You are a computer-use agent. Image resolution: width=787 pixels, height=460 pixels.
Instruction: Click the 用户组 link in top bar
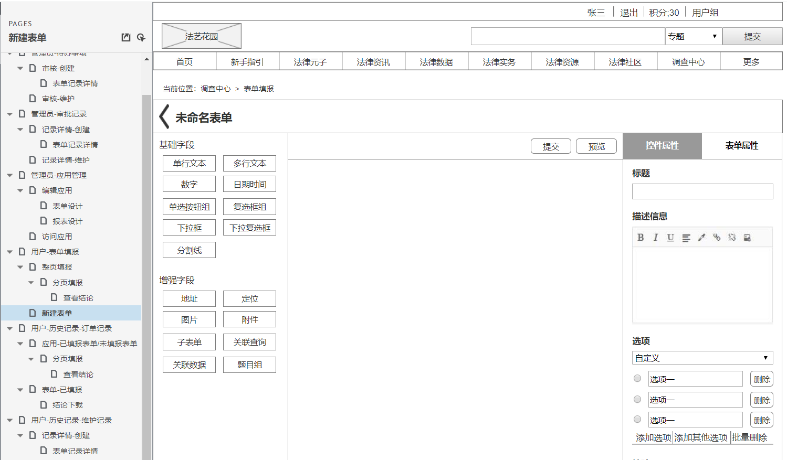coord(705,13)
